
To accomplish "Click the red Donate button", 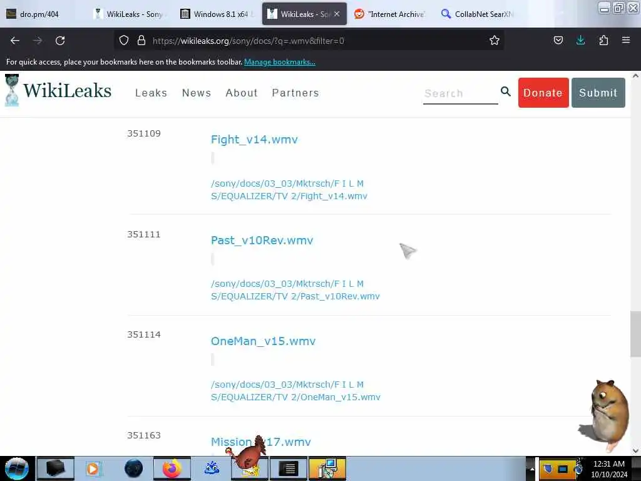I will click(x=543, y=93).
